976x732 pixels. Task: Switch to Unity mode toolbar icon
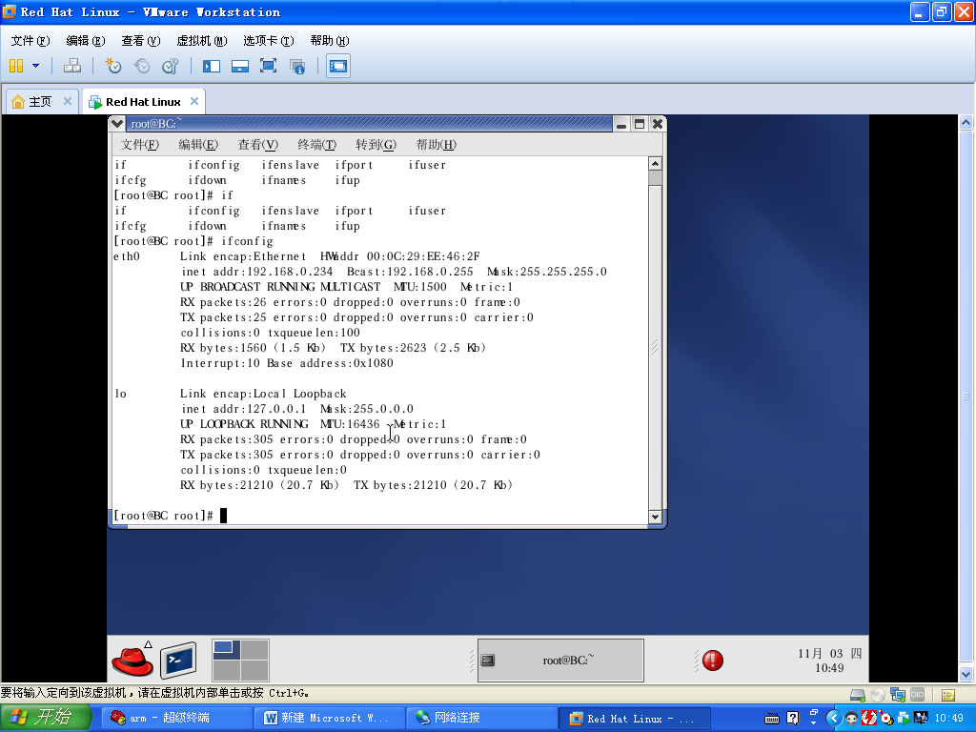click(297, 66)
